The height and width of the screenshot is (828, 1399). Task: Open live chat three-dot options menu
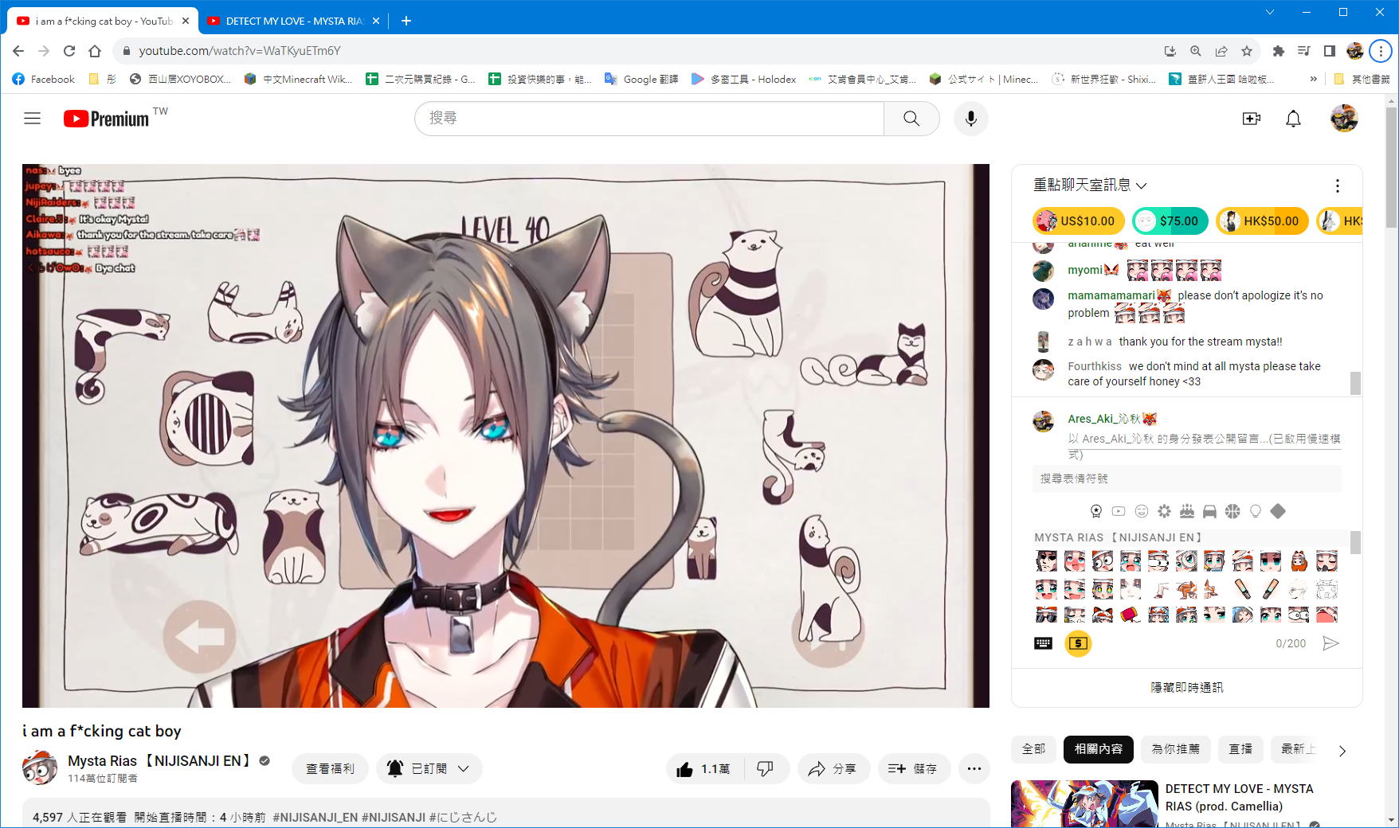pyautogui.click(x=1337, y=186)
